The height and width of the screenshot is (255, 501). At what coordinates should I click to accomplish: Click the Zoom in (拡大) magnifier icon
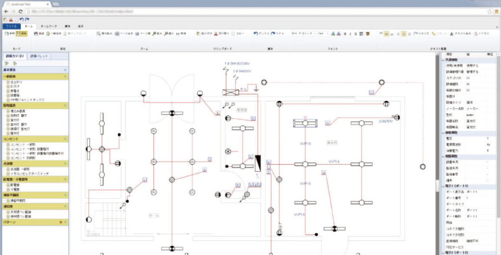[154, 33]
